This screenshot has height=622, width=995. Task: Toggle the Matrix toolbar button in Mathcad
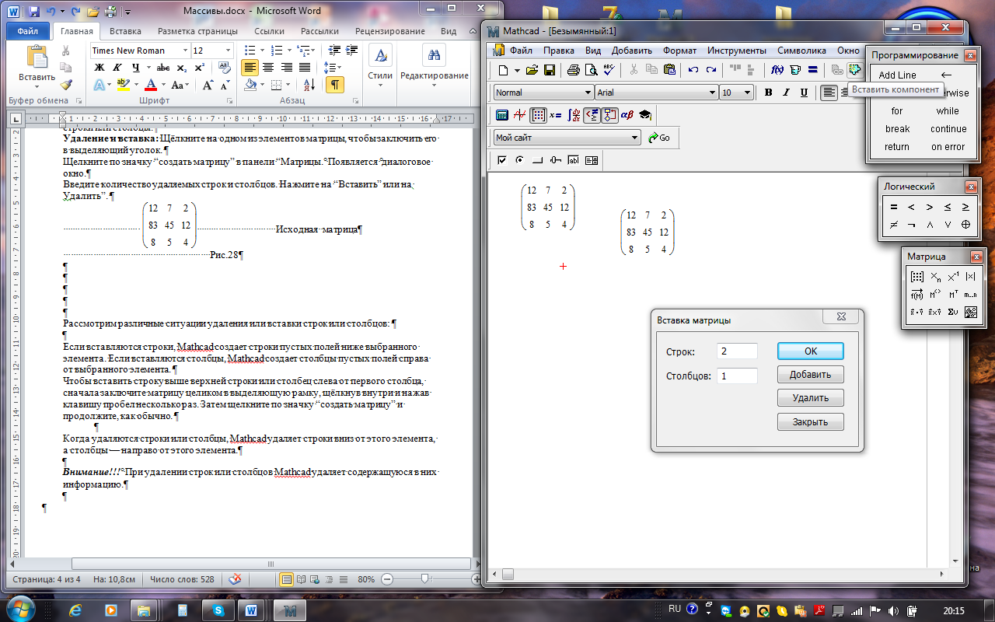(537, 115)
